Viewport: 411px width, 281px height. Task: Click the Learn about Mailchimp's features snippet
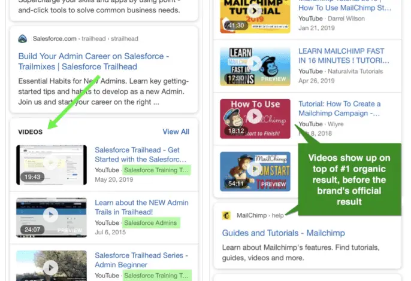301,252
